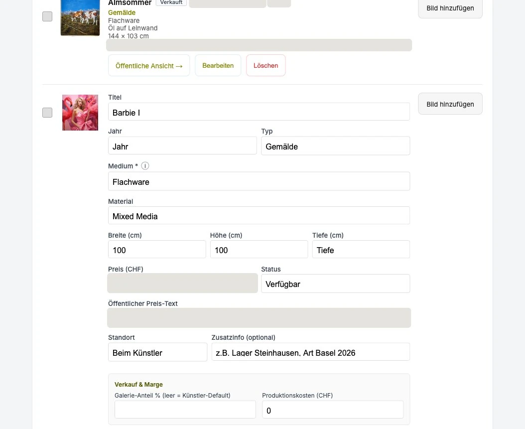Click the Medium info icon
The height and width of the screenshot is (429, 525).
[145, 166]
